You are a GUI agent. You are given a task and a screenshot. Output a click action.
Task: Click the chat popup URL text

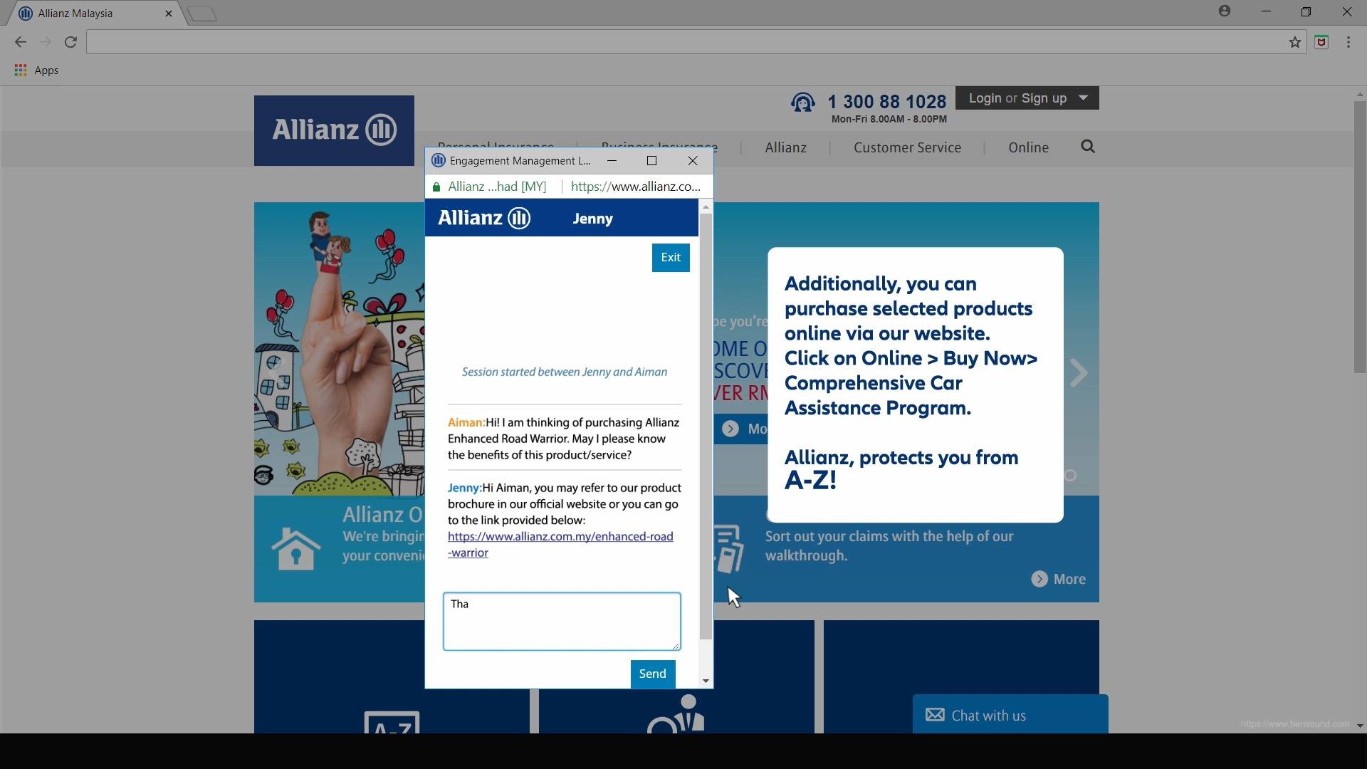(636, 187)
